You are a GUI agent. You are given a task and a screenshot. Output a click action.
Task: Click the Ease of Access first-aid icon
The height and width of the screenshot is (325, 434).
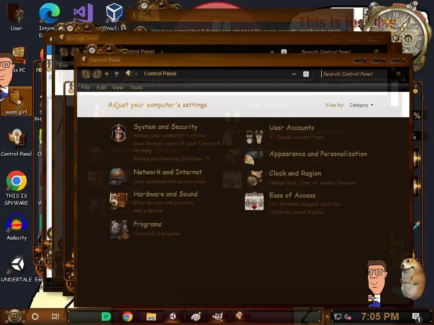coord(254,201)
